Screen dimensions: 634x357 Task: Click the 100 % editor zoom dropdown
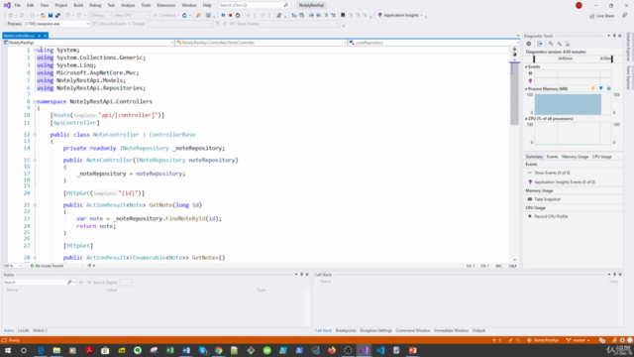pyautogui.click(x=12, y=266)
